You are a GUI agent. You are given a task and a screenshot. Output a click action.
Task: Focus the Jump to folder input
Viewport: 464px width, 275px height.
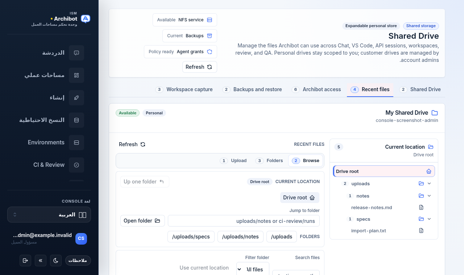244,221
